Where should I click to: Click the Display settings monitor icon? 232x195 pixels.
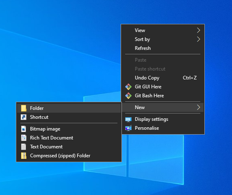(128, 120)
